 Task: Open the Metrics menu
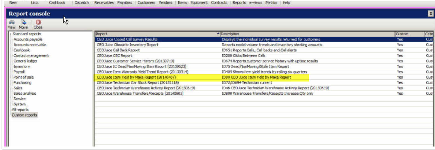271,2
